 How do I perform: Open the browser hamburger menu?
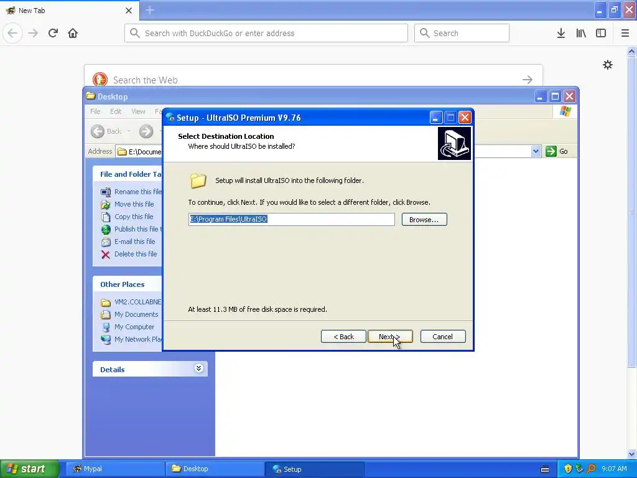[x=625, y=33]
